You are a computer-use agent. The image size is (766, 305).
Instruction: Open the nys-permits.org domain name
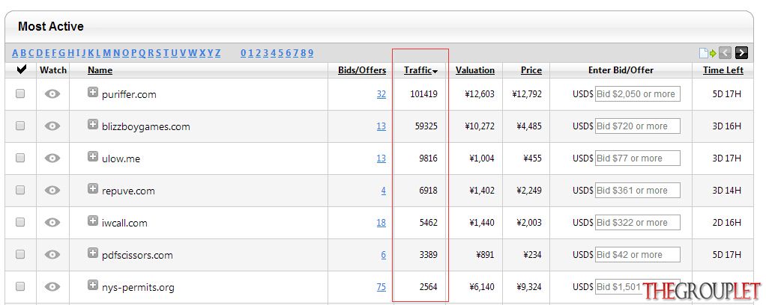(x=138, y=288)
